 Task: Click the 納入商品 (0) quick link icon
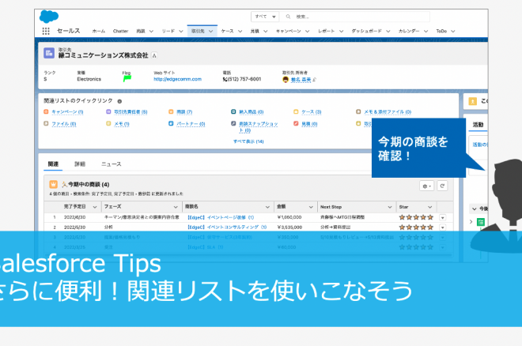click(233, 111)
